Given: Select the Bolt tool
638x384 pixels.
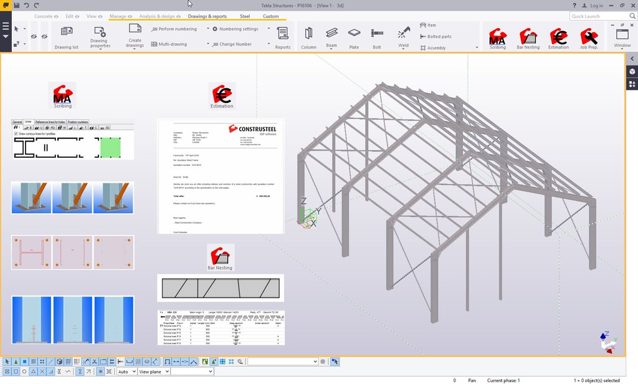Looking at the screenshot, I should pos(377,38).
